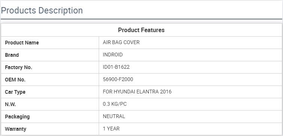Click the Car Type label
The width and height of the screenshot is (283, 136).
pos(15,92)
